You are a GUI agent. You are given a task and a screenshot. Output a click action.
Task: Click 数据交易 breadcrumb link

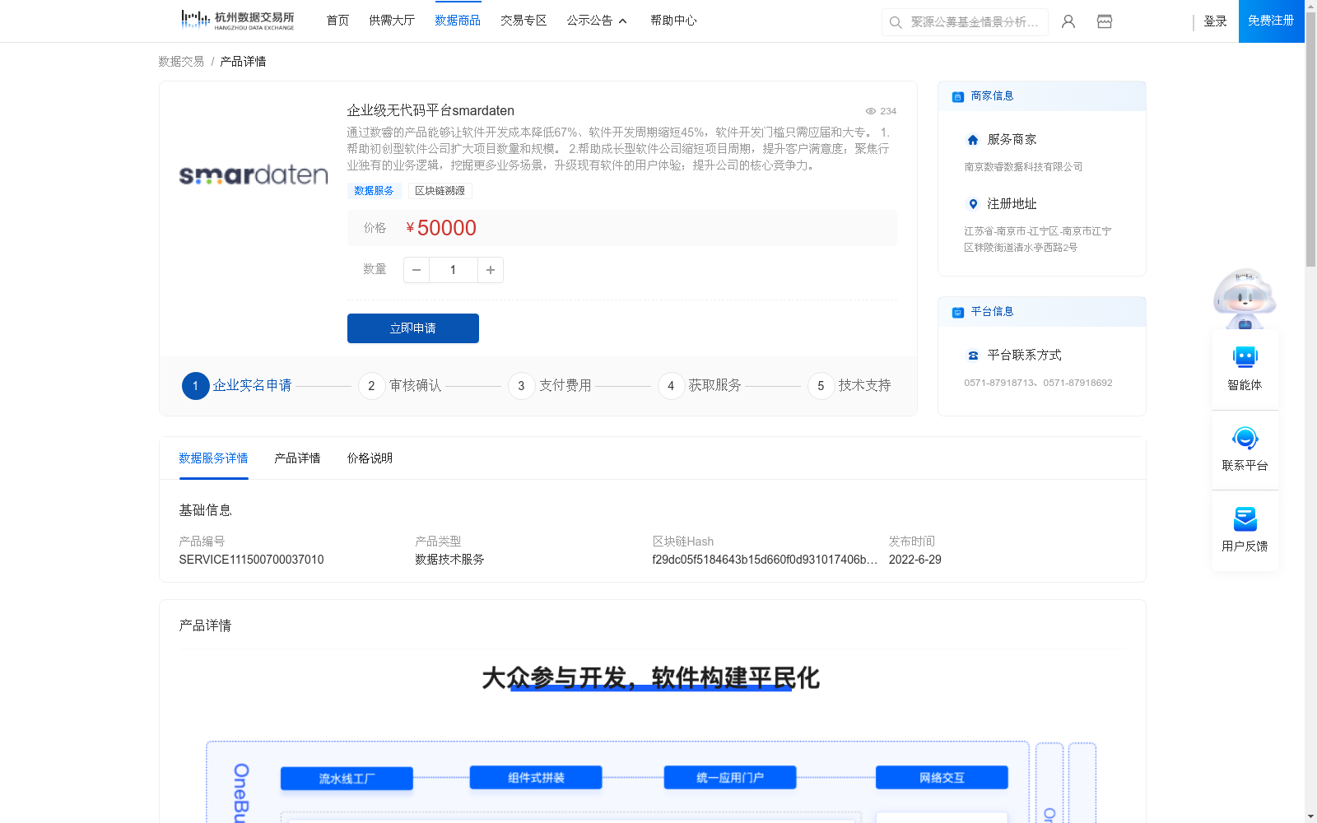coord(181,62)
